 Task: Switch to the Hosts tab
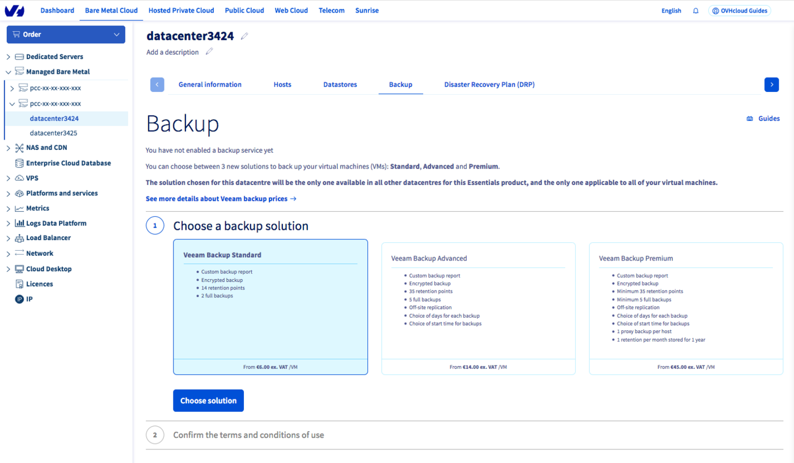point(282,84)
